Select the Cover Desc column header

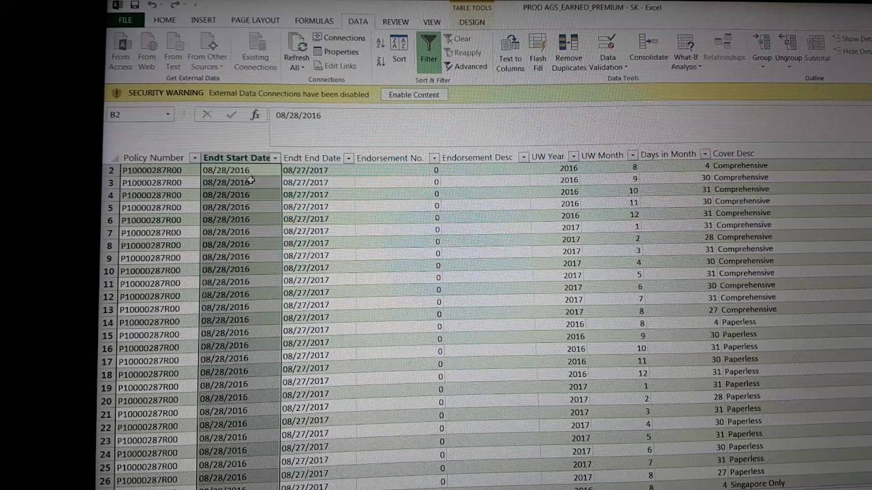point(733,154)
